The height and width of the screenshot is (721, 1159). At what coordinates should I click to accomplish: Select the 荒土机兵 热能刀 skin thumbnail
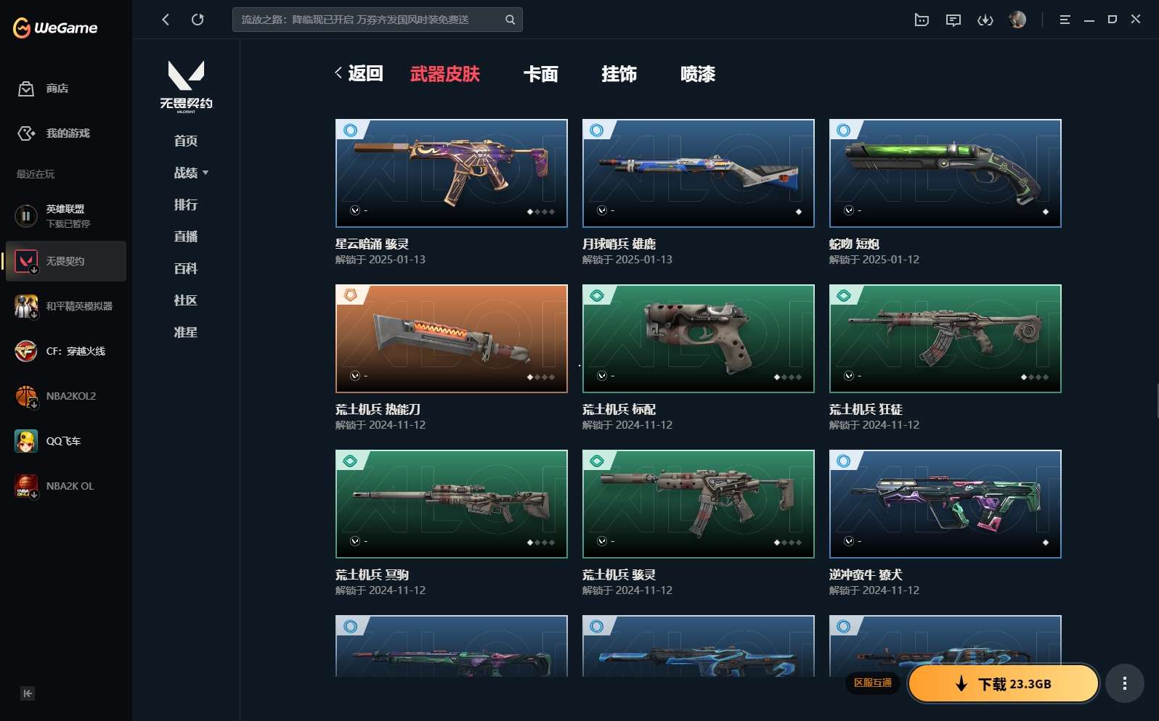click(452, 339)
